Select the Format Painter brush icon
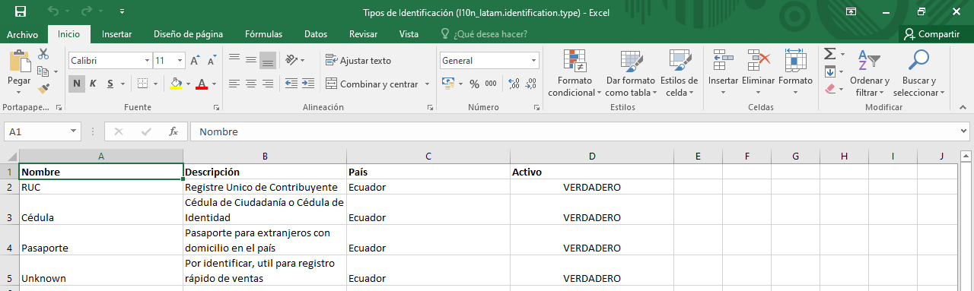Screen dimensions: 974x291 click(43, 88)
